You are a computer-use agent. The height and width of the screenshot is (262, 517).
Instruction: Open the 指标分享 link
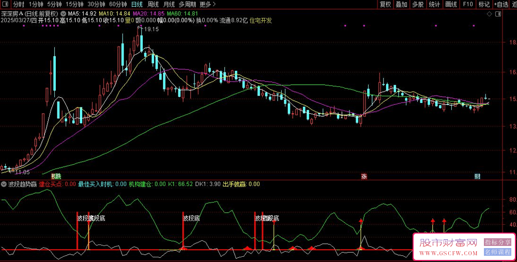point(497,242)
